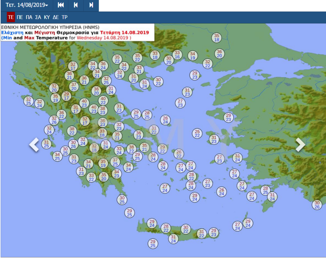
Task: Select the ΣΑ day tab
Action: point(38,17)
